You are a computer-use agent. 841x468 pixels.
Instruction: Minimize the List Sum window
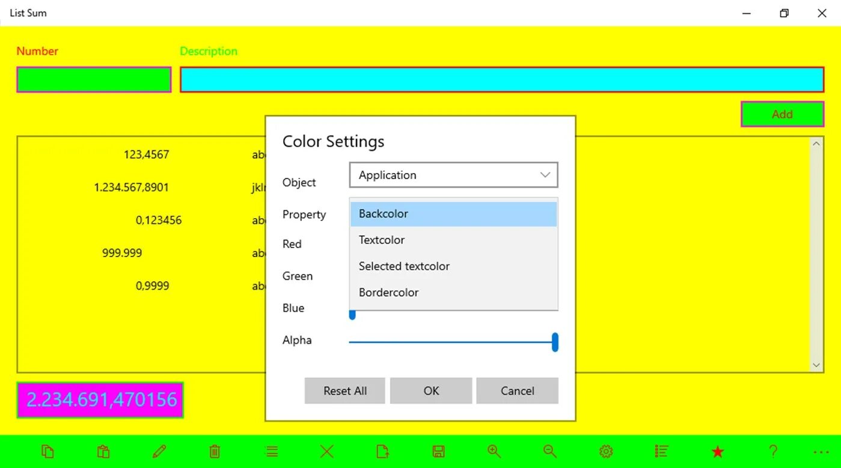747,13
